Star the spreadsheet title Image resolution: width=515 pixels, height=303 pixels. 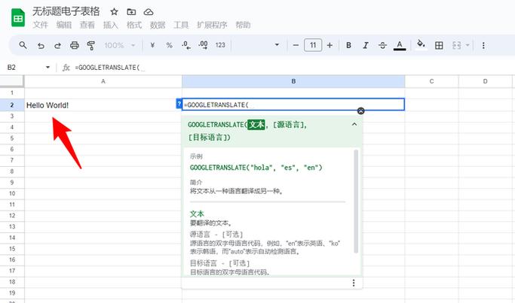click(114, 12)
